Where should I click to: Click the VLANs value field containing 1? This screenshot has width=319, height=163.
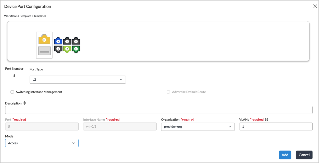(276, 126)
